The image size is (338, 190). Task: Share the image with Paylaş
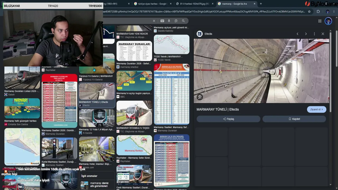[228, 119]
